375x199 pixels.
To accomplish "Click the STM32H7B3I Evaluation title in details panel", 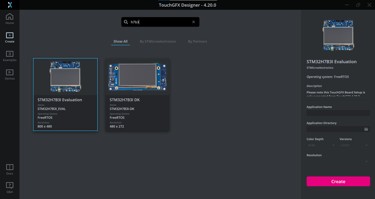I will [331, 61].
